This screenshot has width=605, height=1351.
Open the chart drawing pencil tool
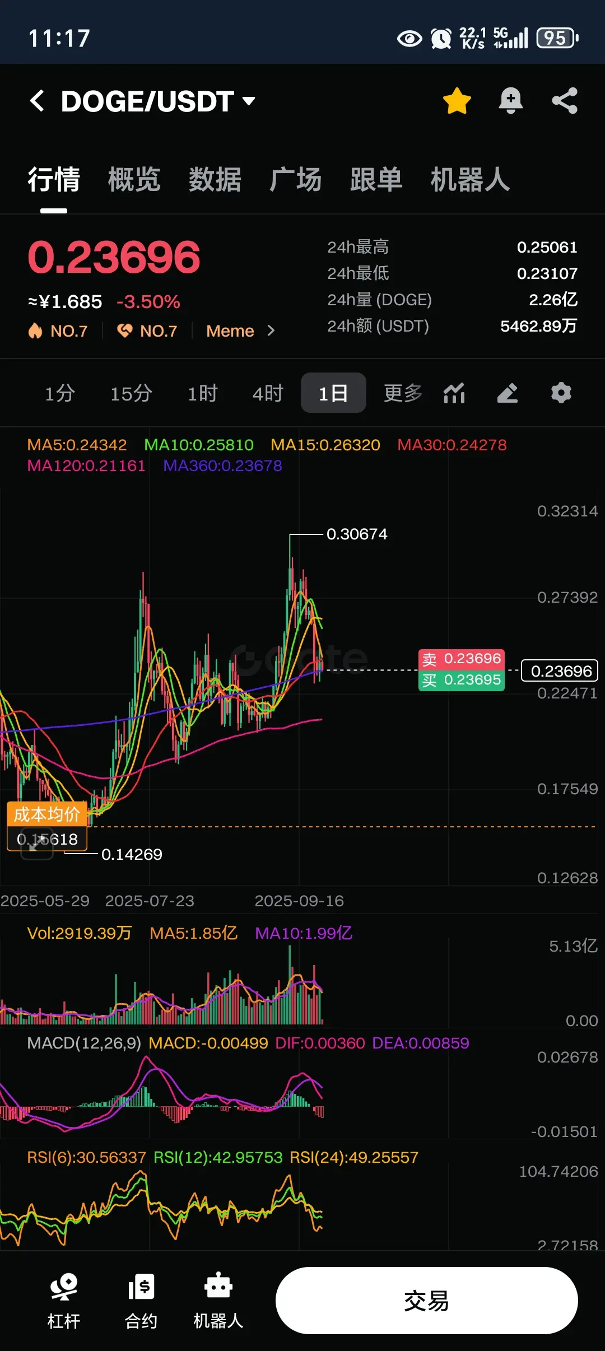point(508,393)
